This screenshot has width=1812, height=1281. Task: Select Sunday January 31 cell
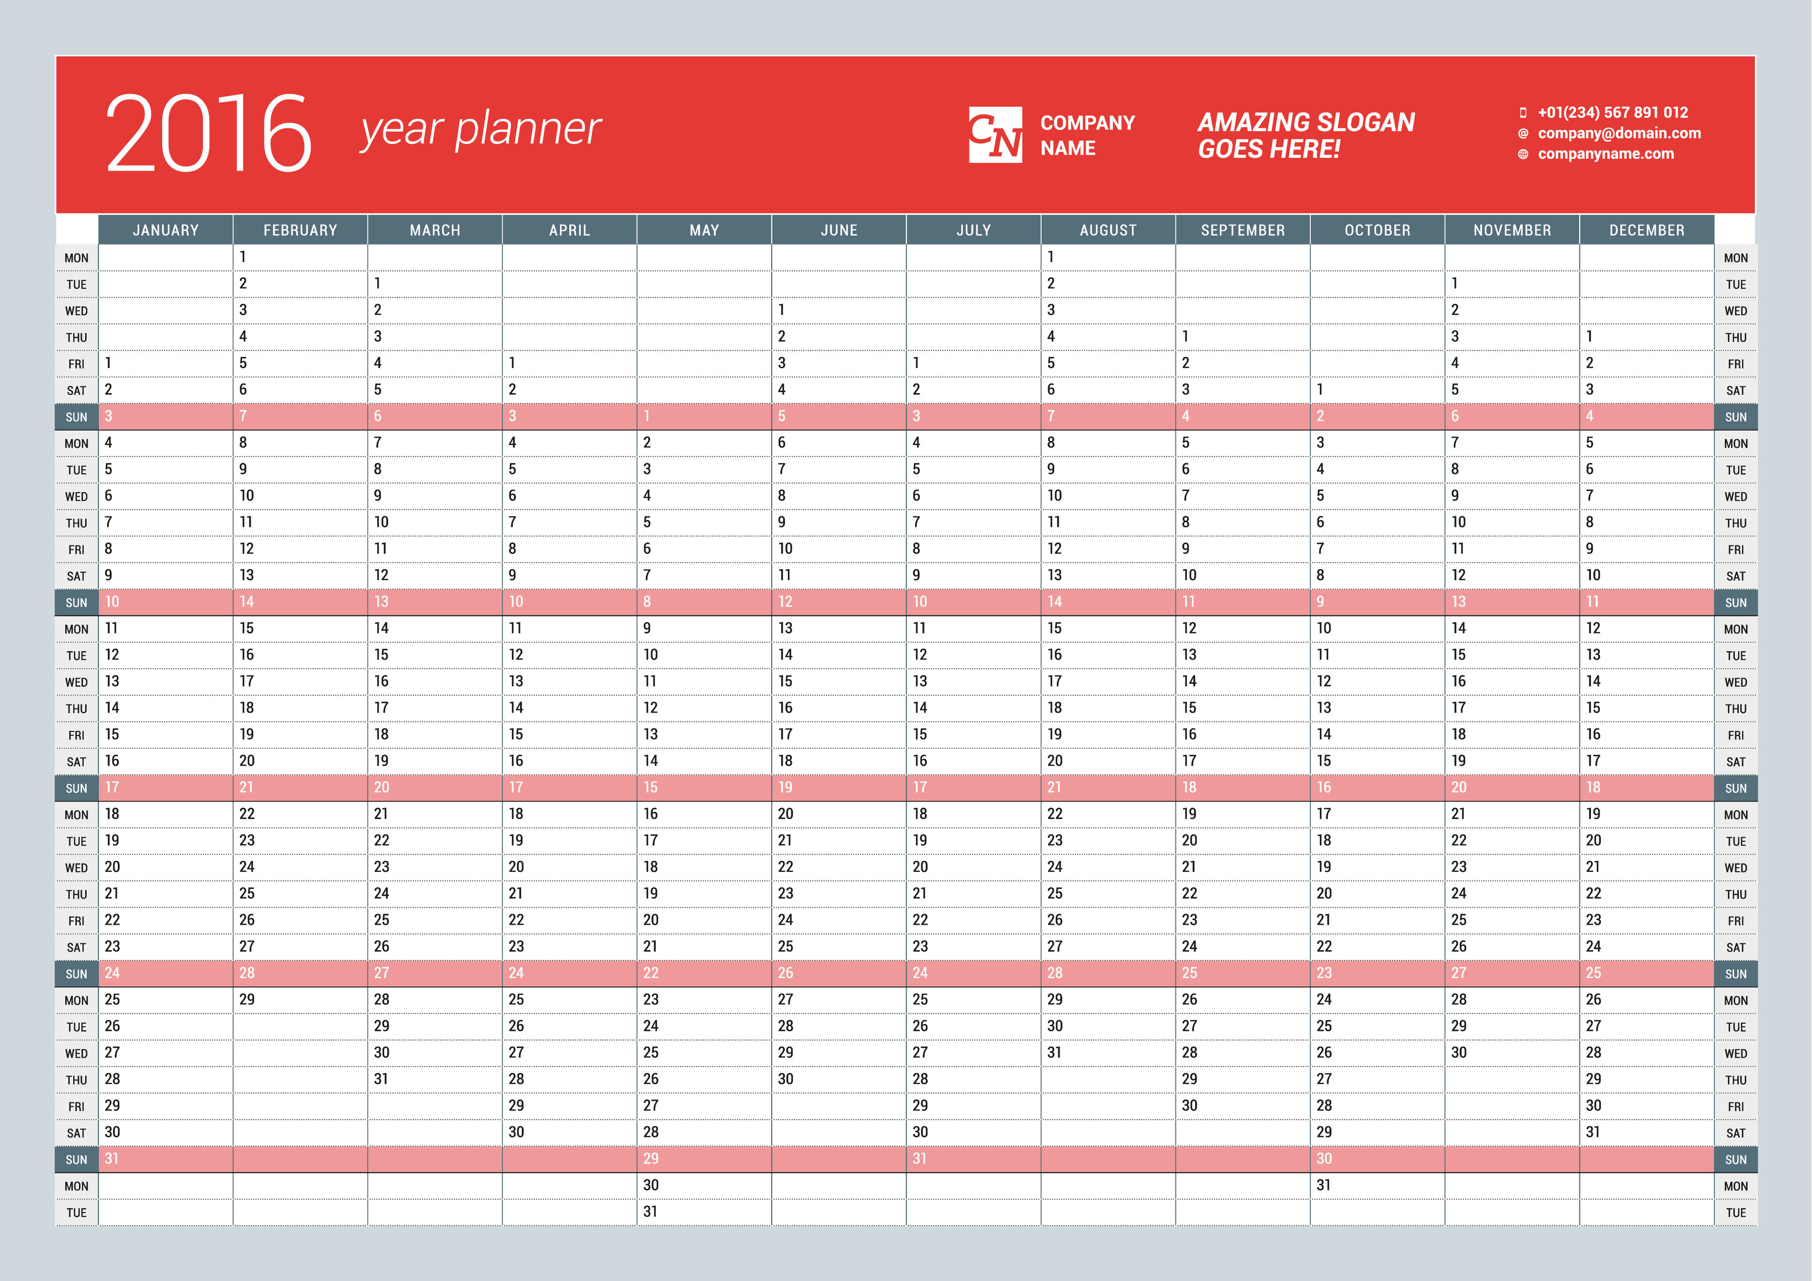pyautogui.click(x=166, y=1159)
